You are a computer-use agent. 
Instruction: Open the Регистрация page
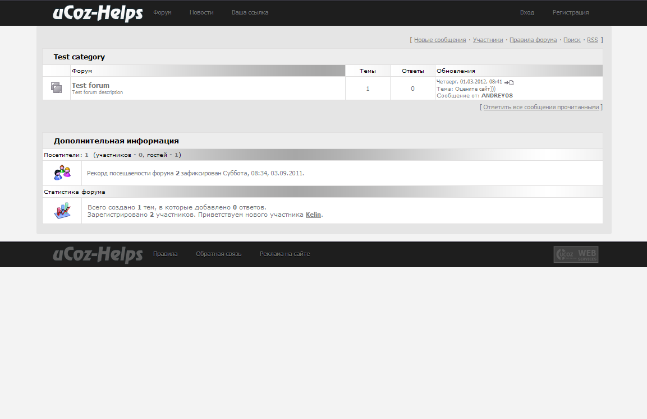point(571,12)
